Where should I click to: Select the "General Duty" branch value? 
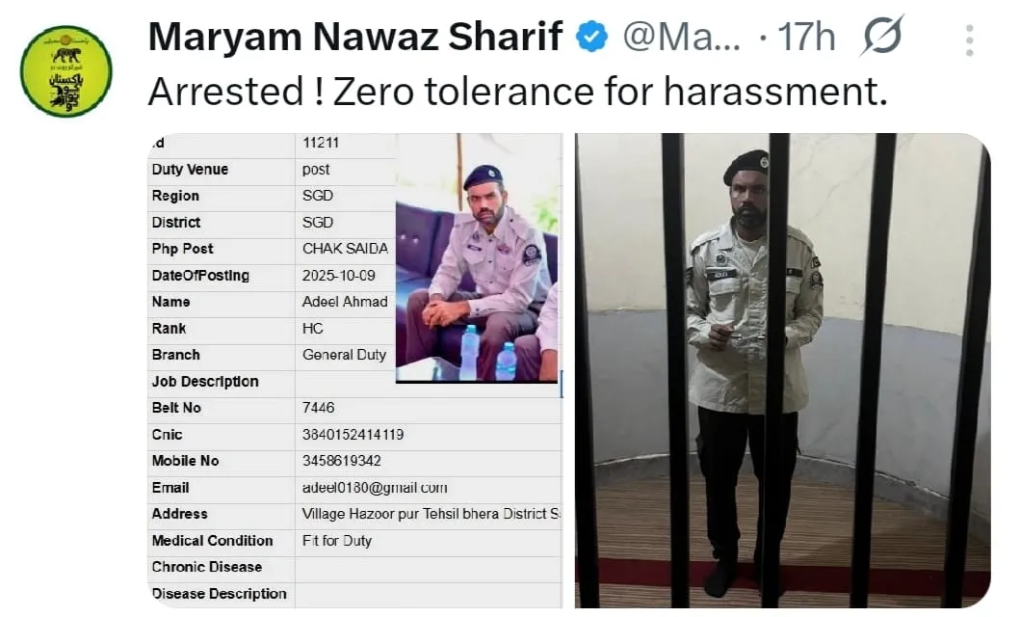coord(344,355)
